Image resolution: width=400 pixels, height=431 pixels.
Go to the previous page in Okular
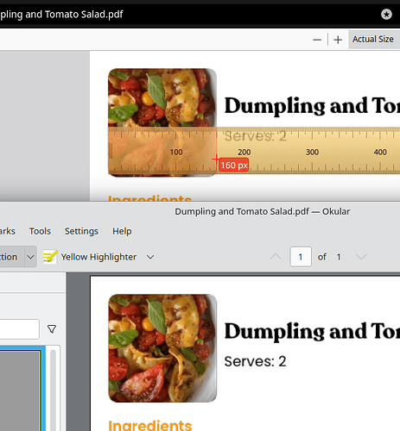(276, 257)
